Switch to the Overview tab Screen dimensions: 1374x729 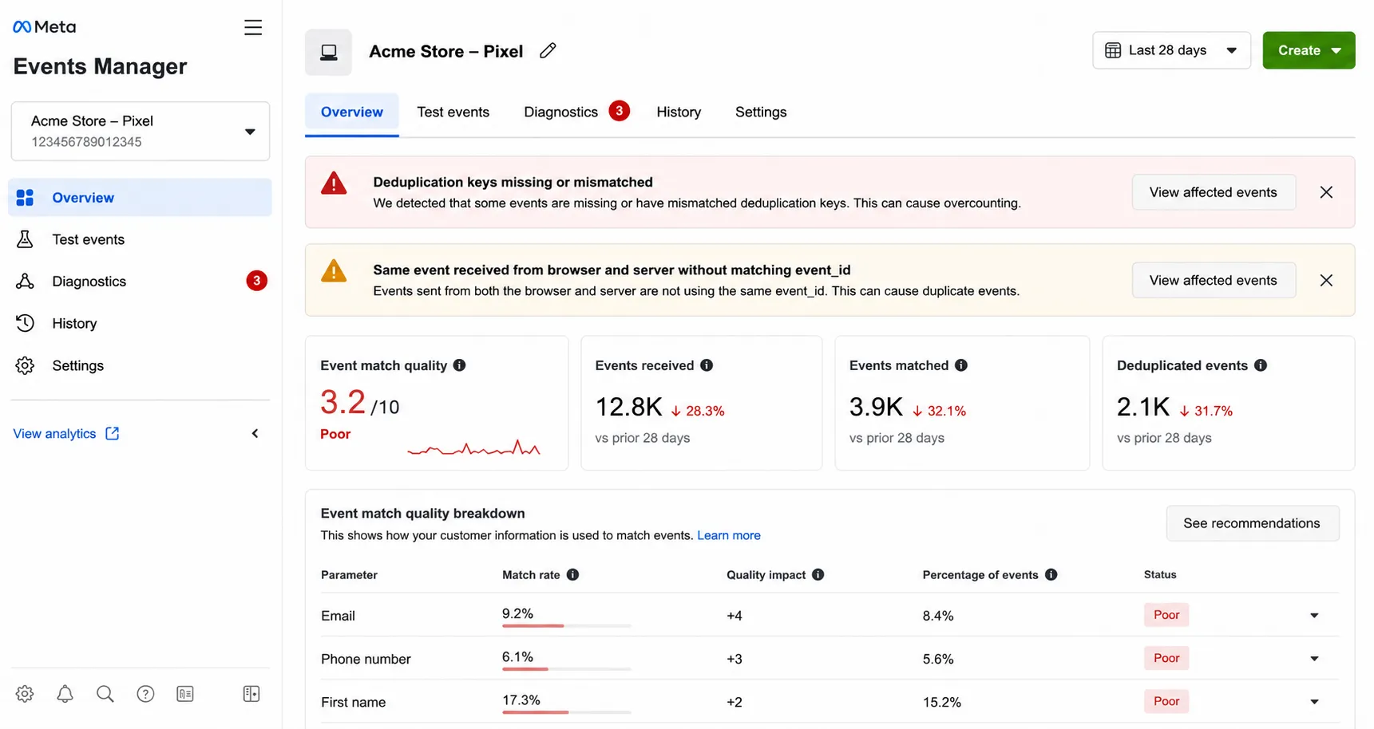pos(352,112)
